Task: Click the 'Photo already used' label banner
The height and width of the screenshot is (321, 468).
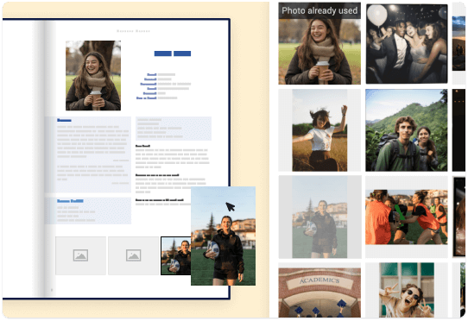Action: pyautogui.click(x=319, y=10)
